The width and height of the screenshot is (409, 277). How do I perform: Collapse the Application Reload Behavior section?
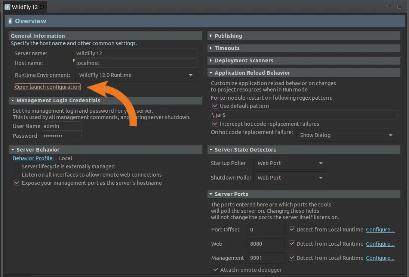click(211, 73)
